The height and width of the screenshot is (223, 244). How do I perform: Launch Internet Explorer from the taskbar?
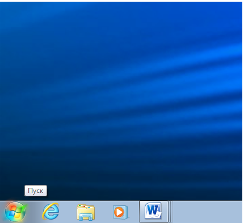click(51, 211)
